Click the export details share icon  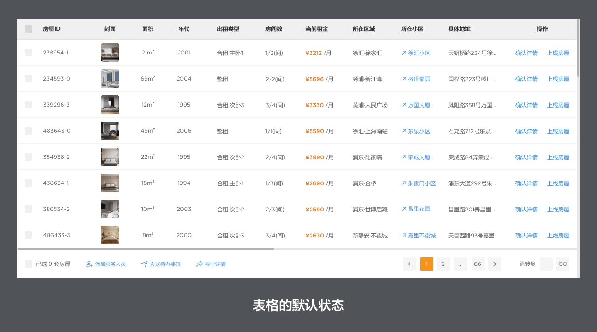[x=200, y=264]
